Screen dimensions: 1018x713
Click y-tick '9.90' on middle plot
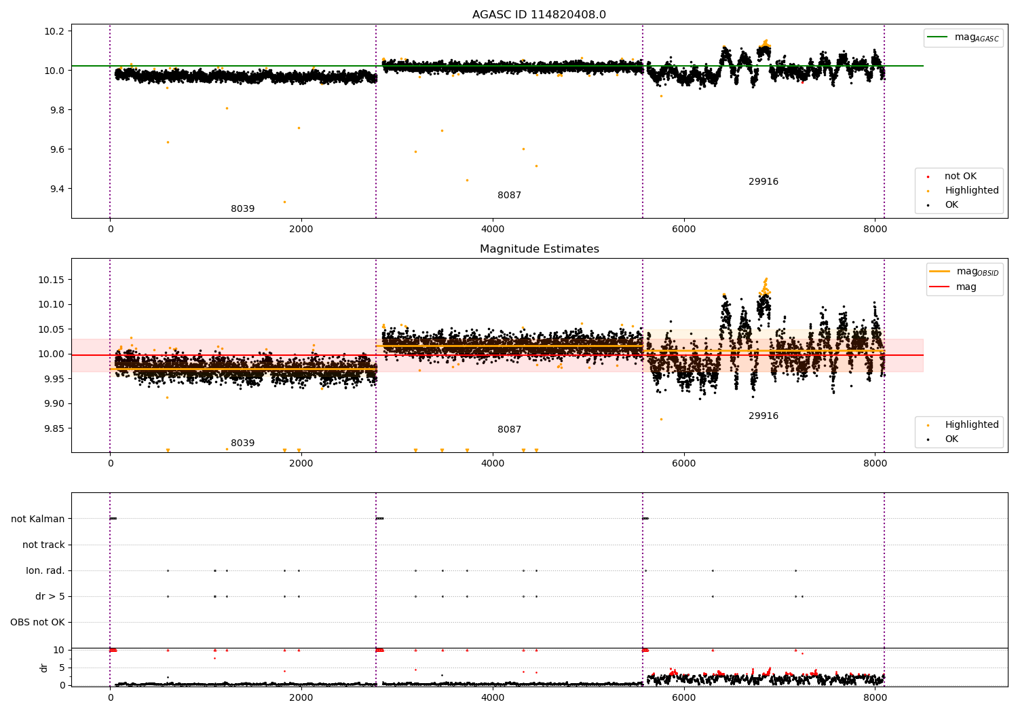click(53, 403)
